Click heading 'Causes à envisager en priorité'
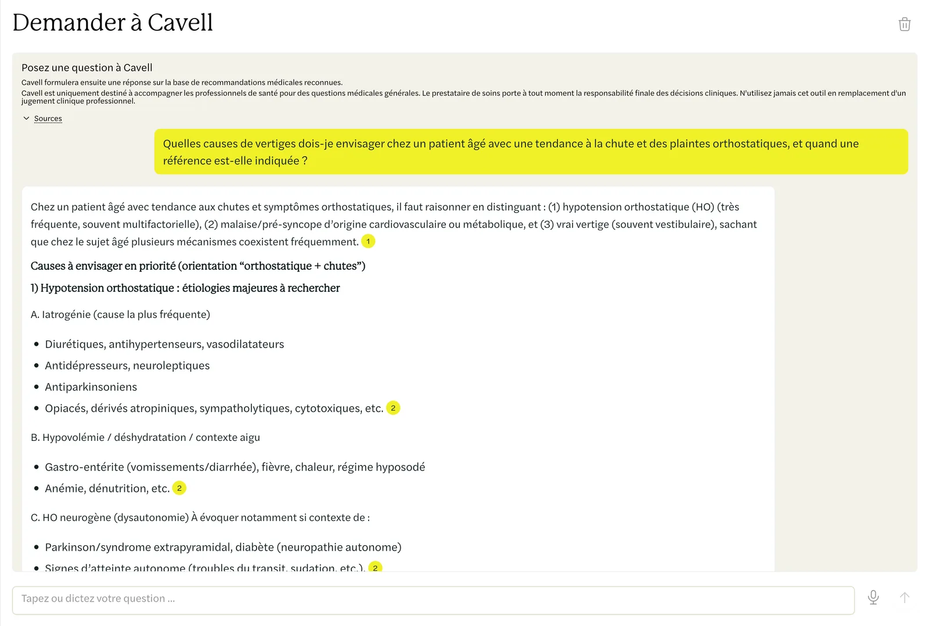This screenshot has height=626, width=929. pyautogui.click(x=198, y=266)
